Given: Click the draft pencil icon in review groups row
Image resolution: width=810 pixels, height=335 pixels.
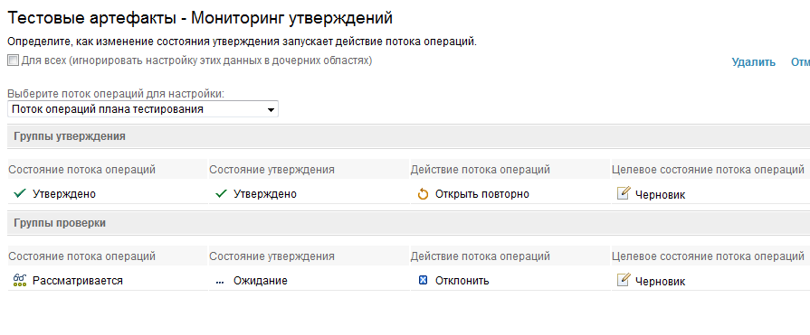Looking at the screenshot, I should coord(624,280).
